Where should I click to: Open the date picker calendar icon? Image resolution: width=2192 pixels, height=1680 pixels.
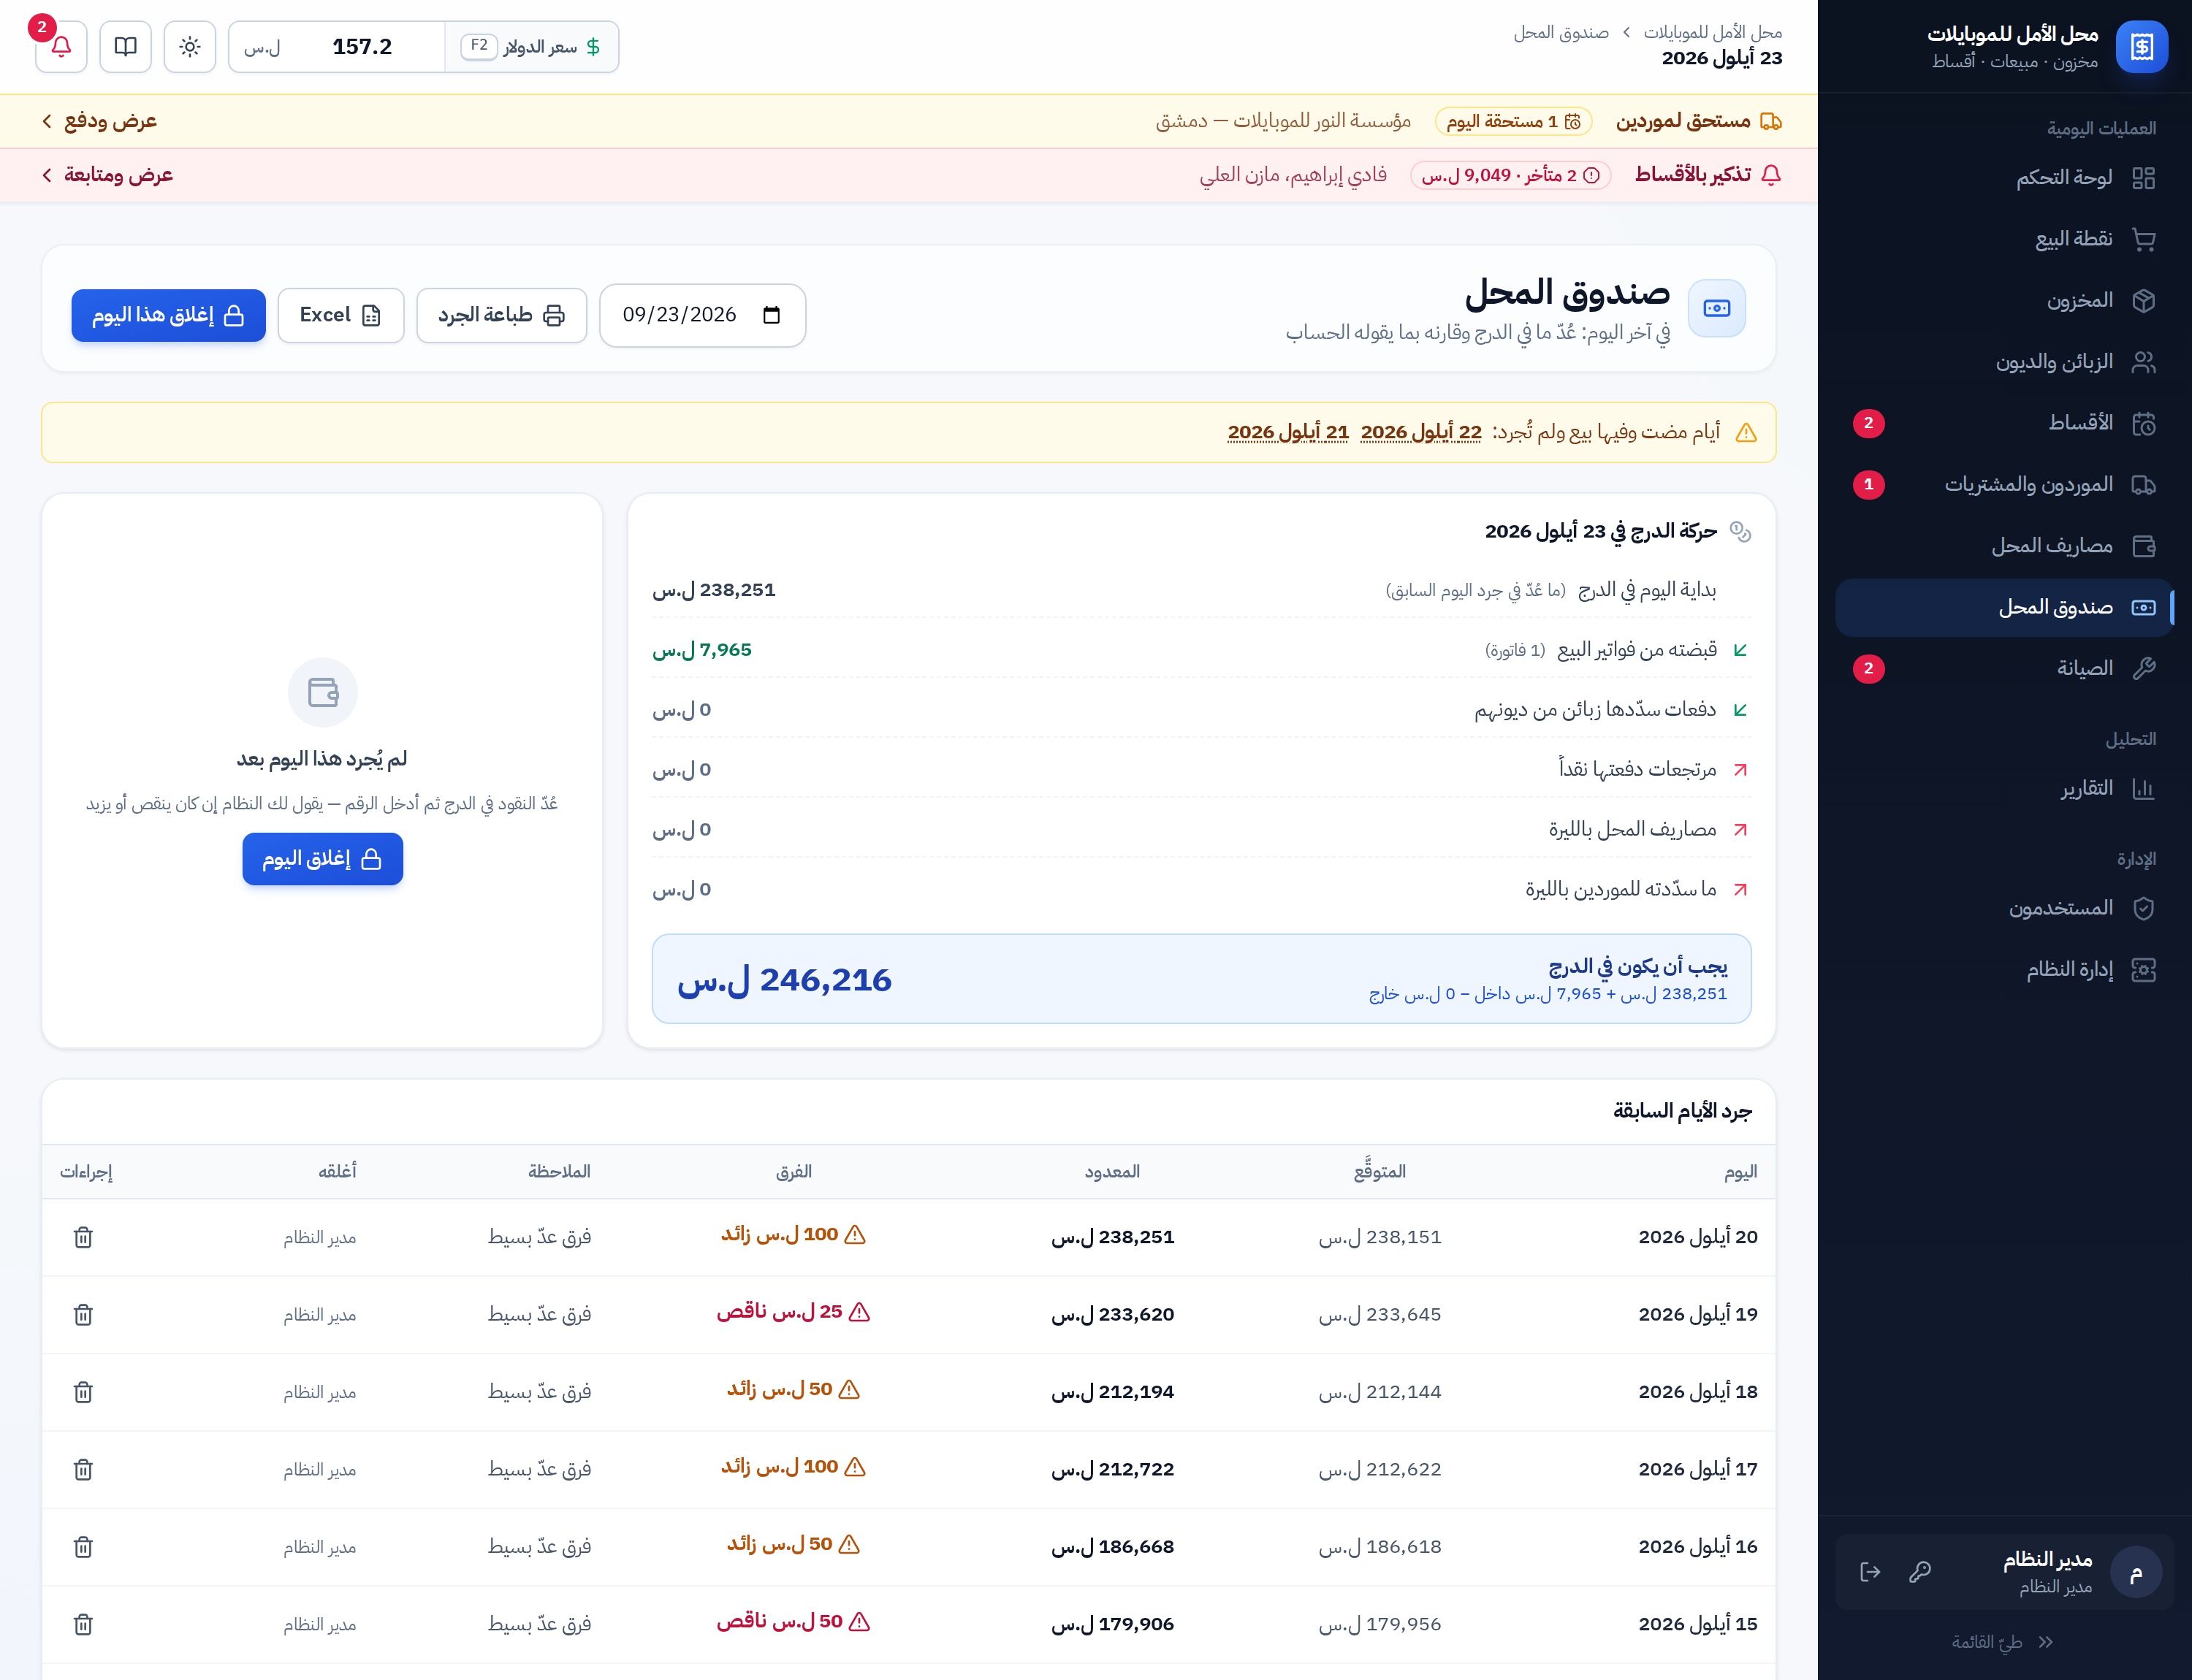pos(772,315)
